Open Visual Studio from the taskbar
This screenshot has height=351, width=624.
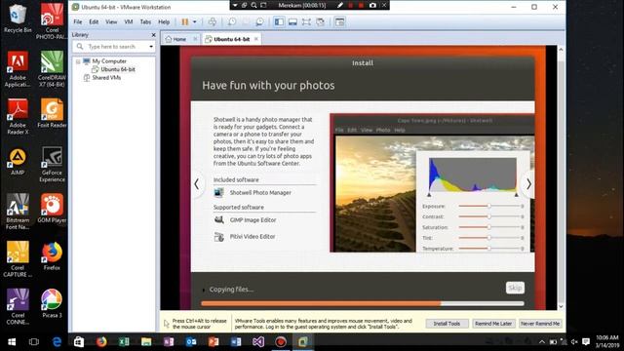tap(258, 342)
